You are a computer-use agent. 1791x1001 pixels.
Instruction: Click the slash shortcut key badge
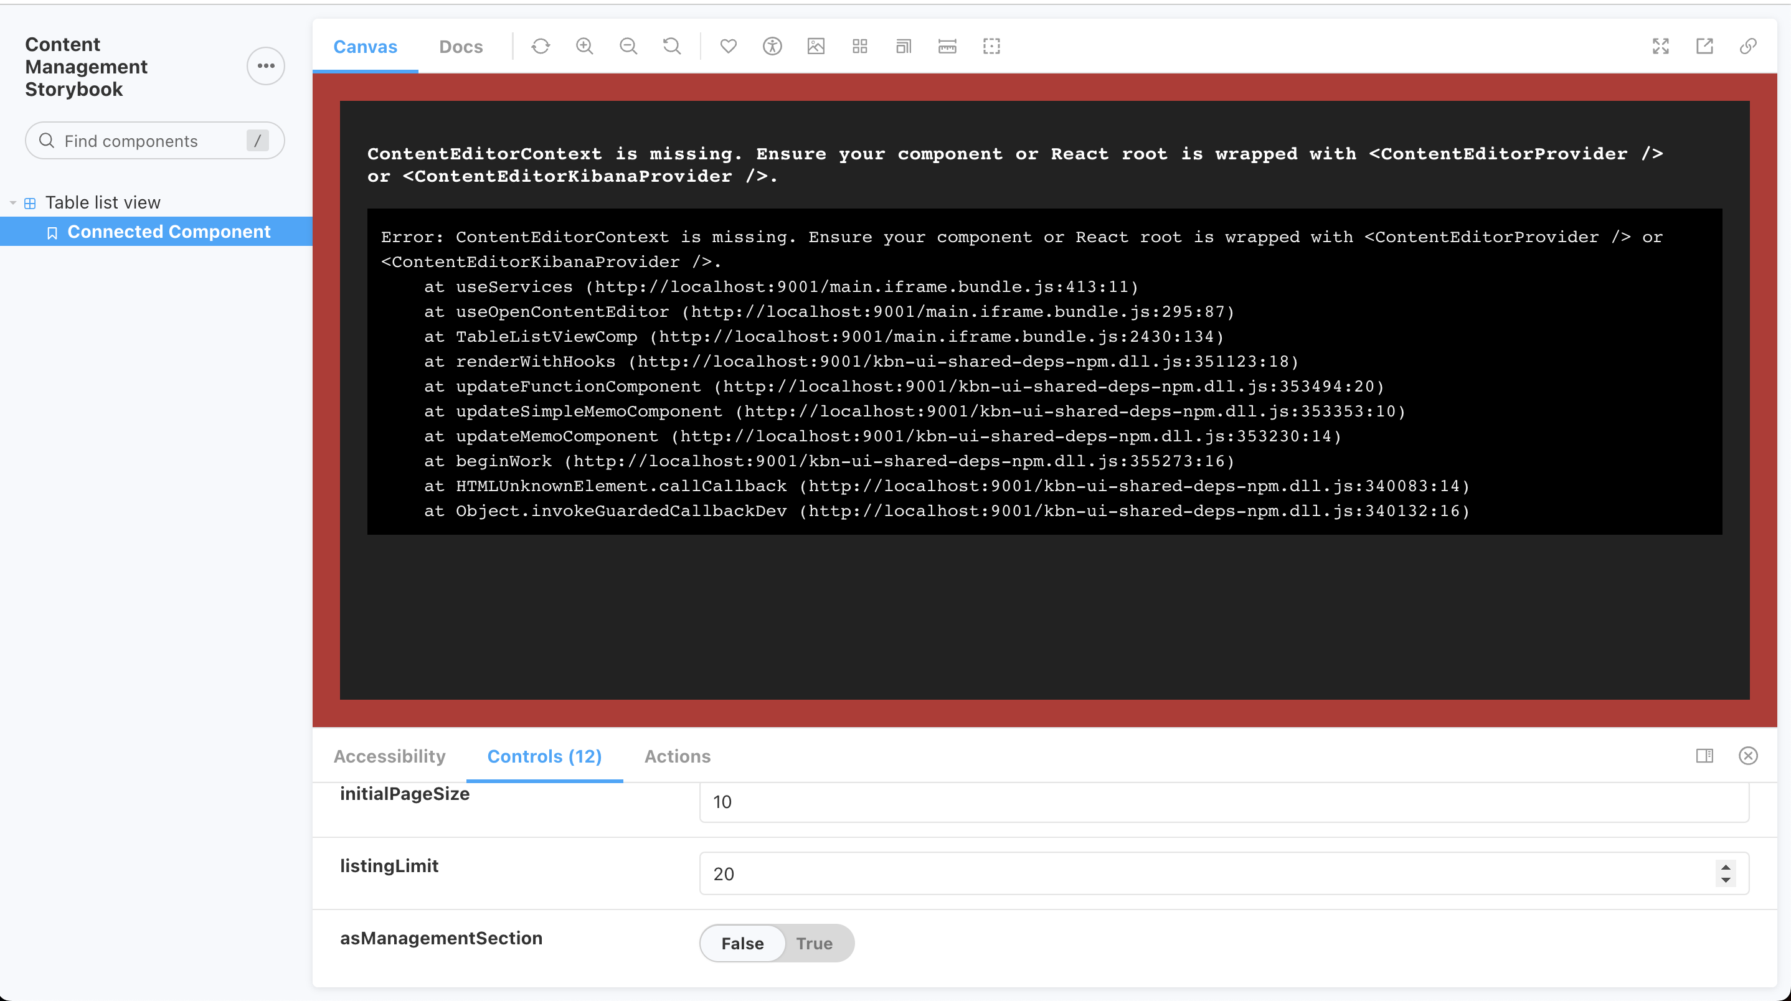coord(257,141)
